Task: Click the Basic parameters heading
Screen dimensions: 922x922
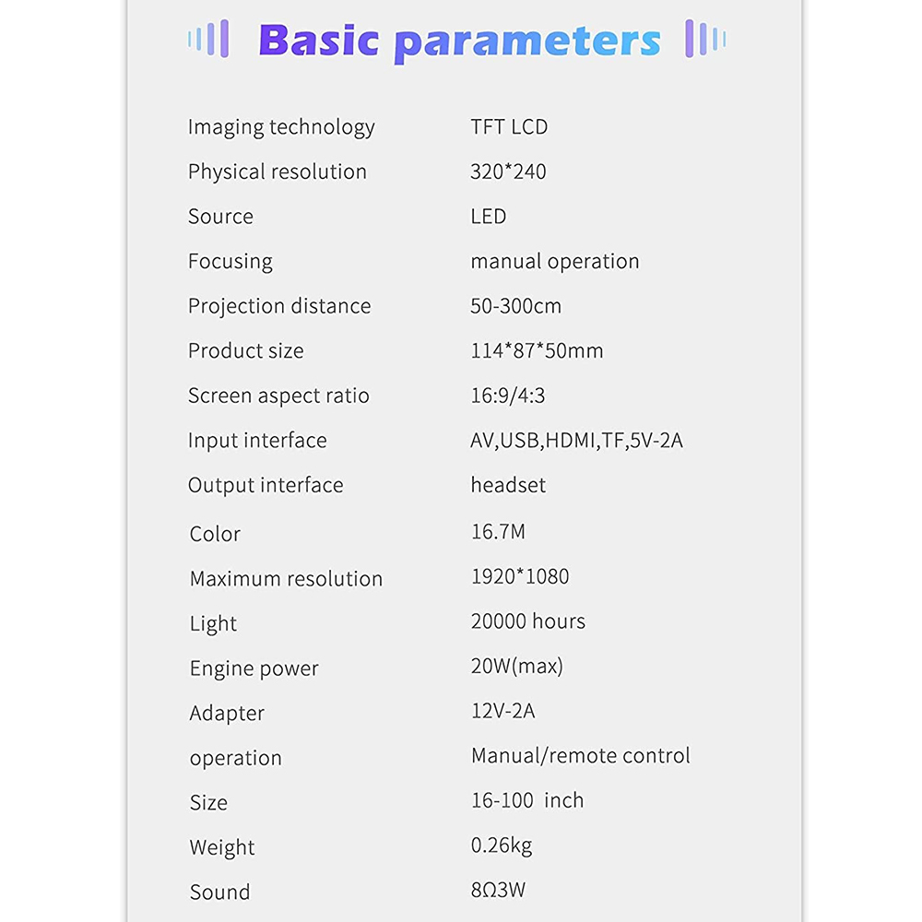Action: tap(460, 41)
